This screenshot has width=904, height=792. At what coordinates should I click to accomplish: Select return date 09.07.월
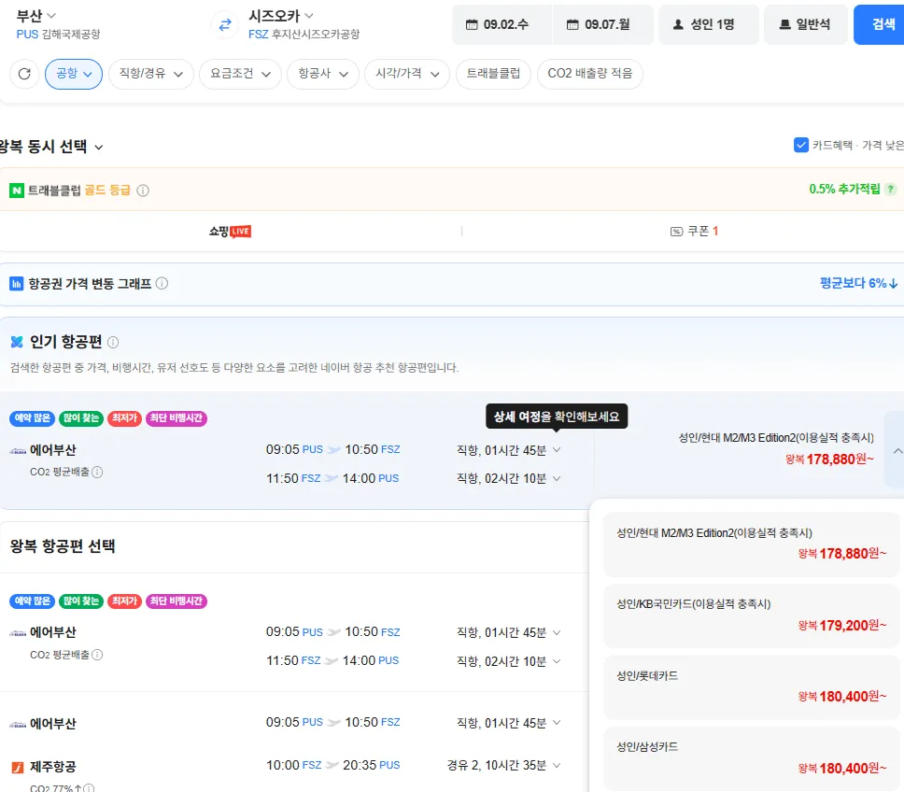coord(603,25)
